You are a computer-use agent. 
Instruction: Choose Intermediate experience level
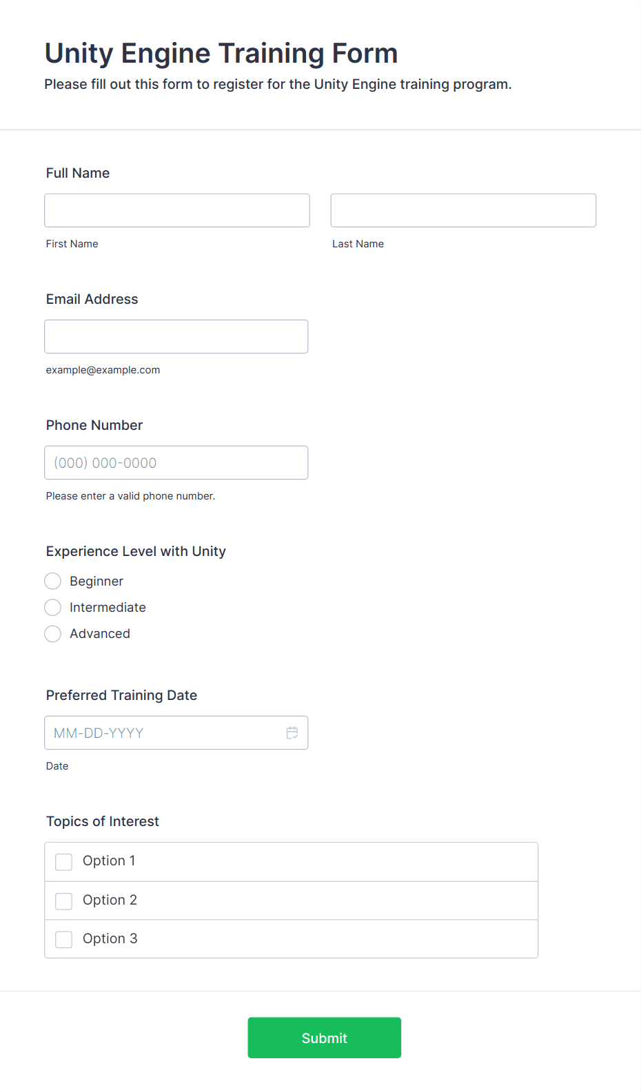53,608
